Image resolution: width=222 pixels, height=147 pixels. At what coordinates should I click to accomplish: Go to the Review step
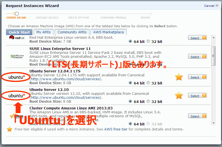tap(145, 18)
